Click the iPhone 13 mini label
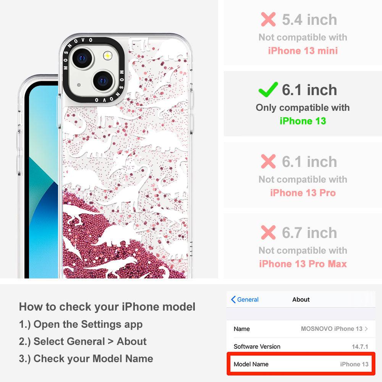The height and width of the screenshot is (382, 382). (303, 51)
